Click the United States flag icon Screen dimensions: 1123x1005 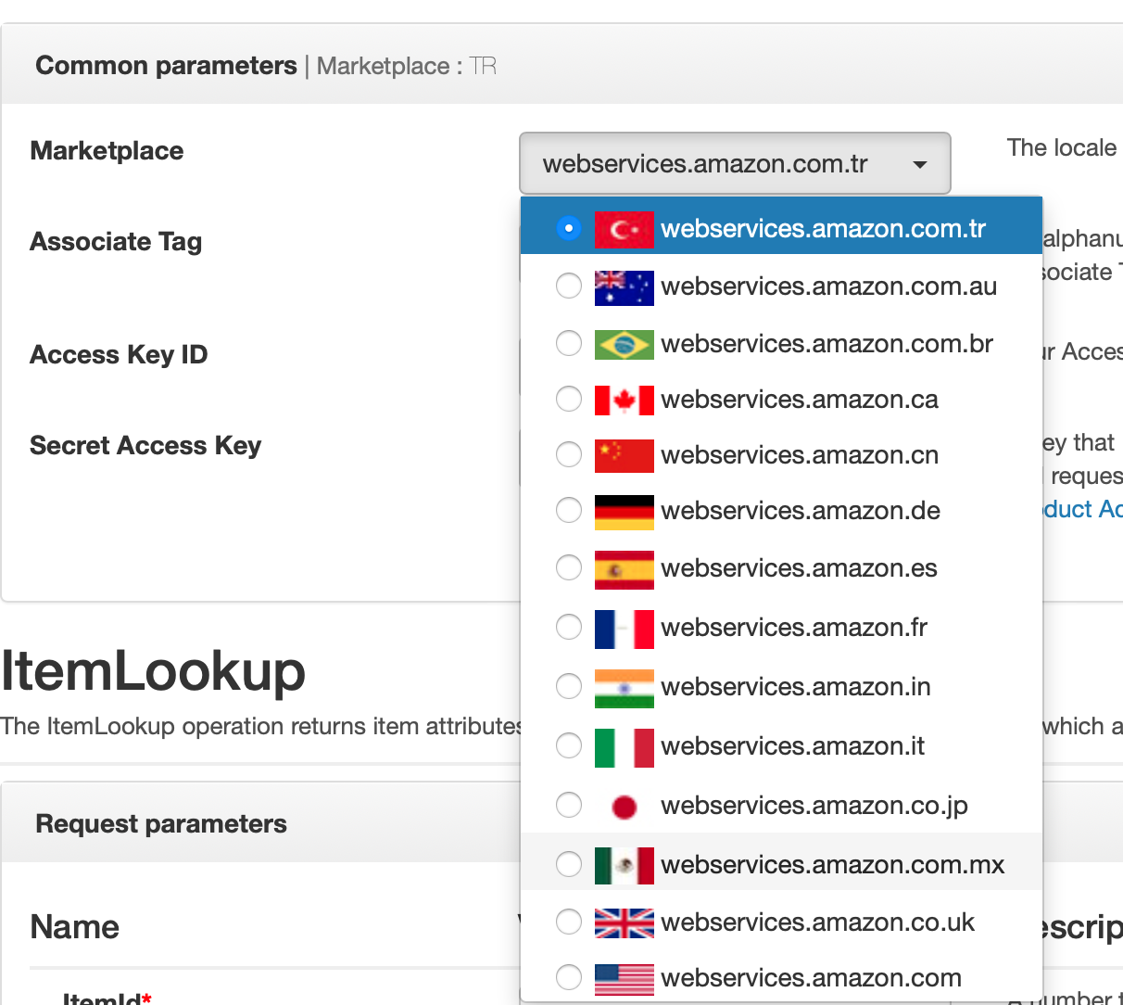coord(623,978)
